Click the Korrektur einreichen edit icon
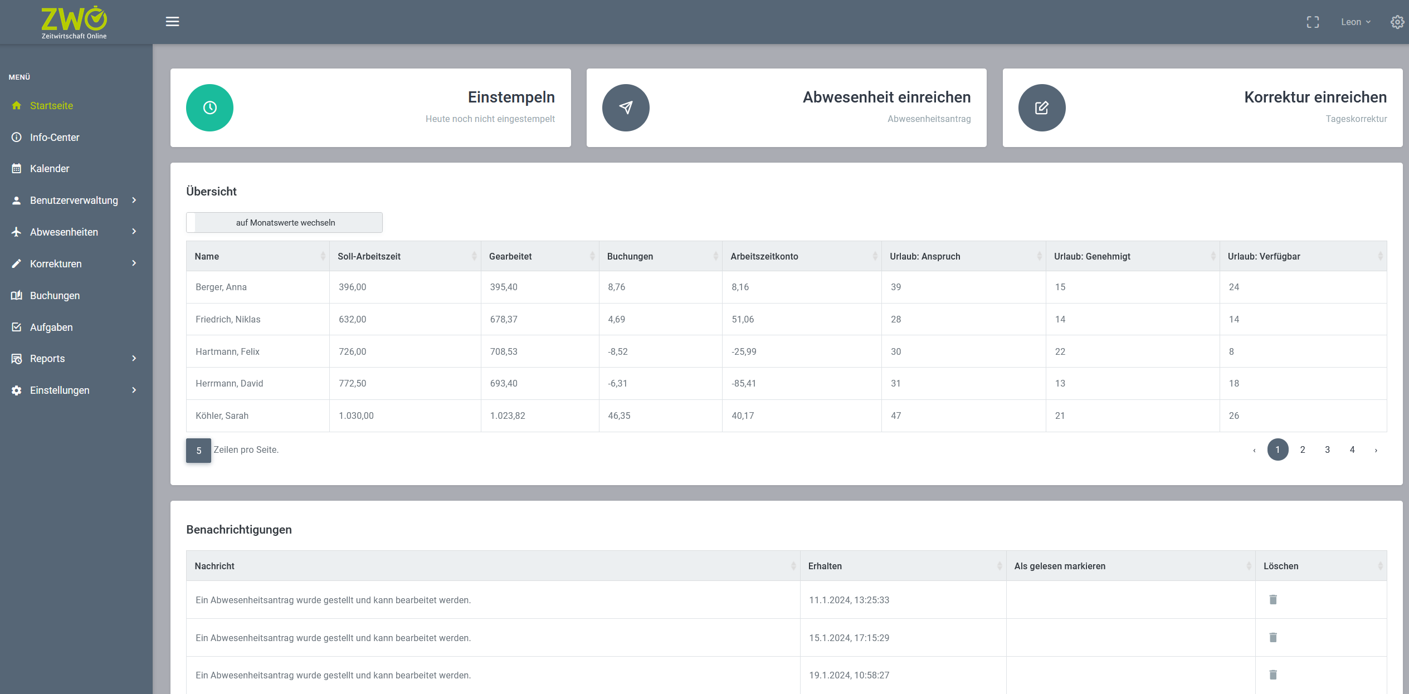 tap(1041, 107)
